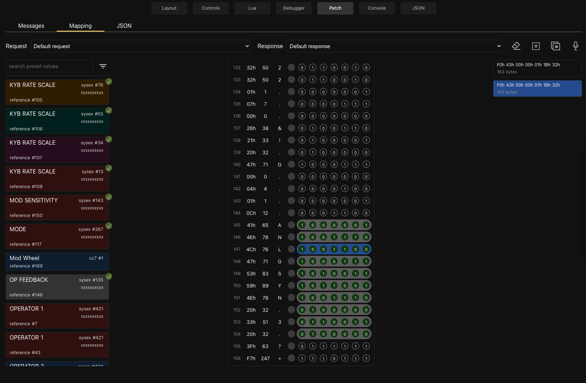
Task: Switch to the Messages tab
Action: [x=31, y=26]
